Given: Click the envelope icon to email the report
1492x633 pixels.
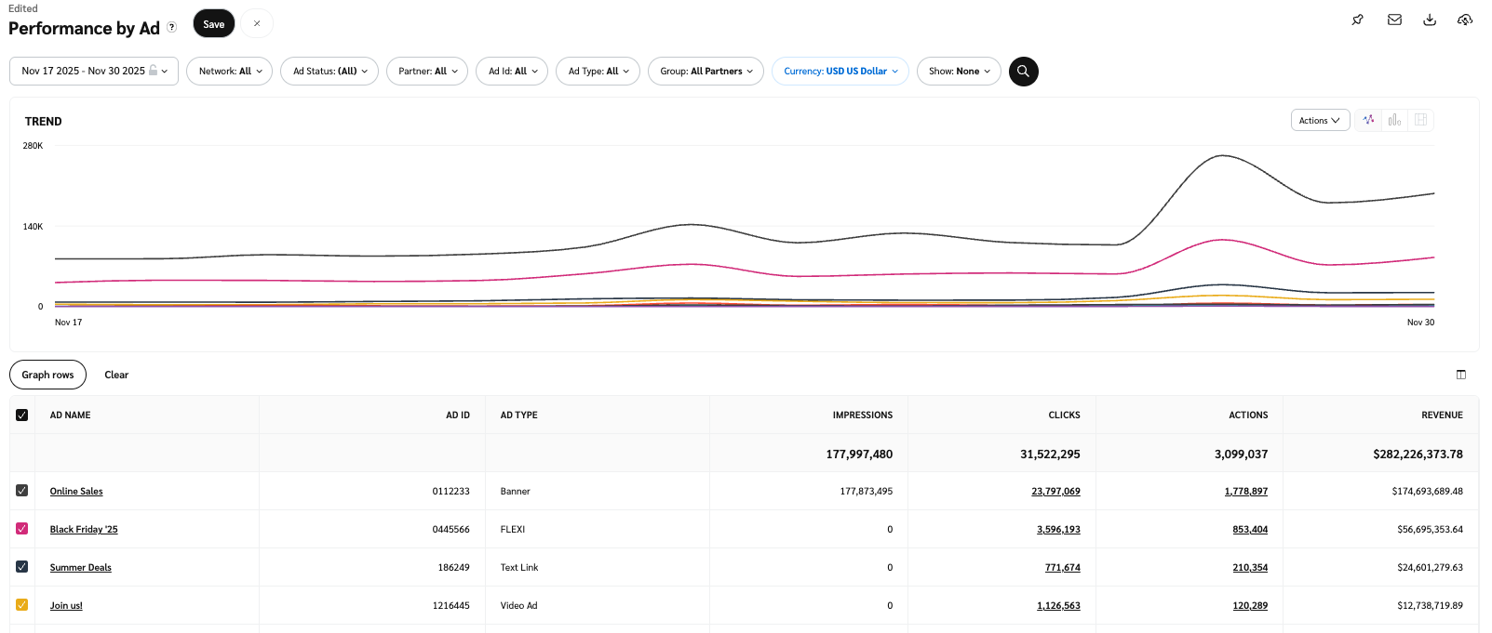Looking at the screenshot, I should 1394,20.
